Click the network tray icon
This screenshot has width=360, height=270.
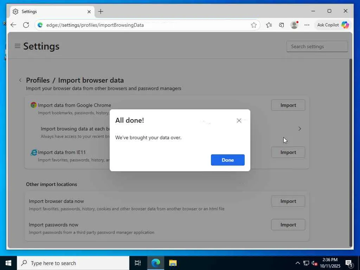coord(306,263)
